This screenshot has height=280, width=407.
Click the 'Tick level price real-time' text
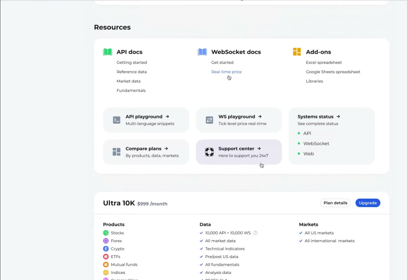pyautogui.click(x=243, y=124)
